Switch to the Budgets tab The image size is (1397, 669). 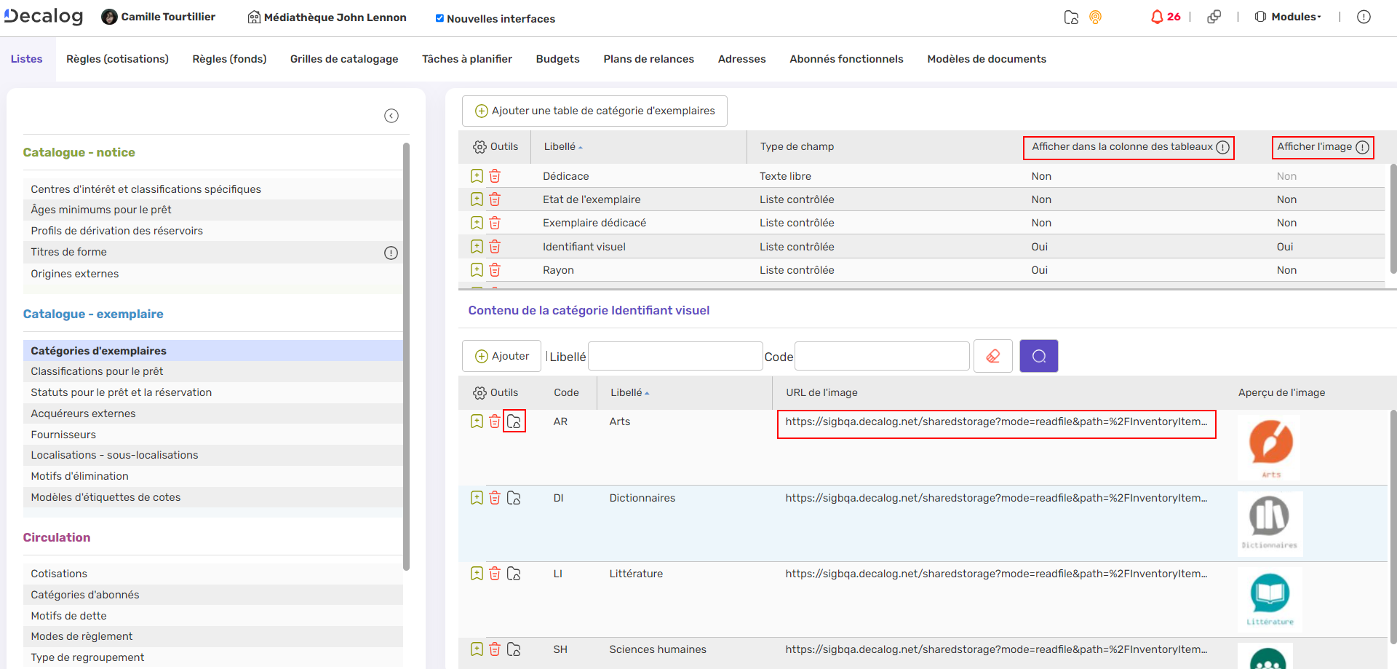point(557,59)
